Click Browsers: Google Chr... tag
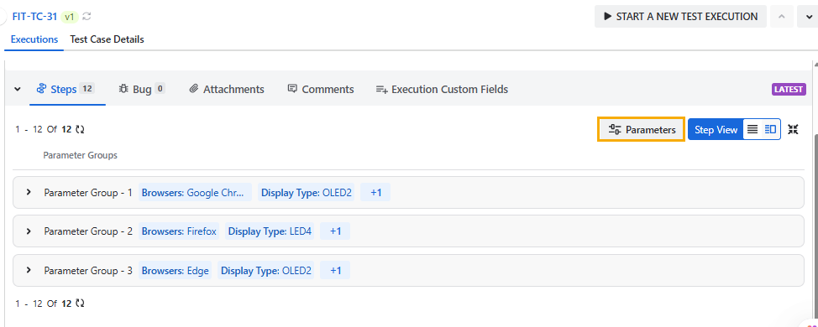 tap(195, 193)
